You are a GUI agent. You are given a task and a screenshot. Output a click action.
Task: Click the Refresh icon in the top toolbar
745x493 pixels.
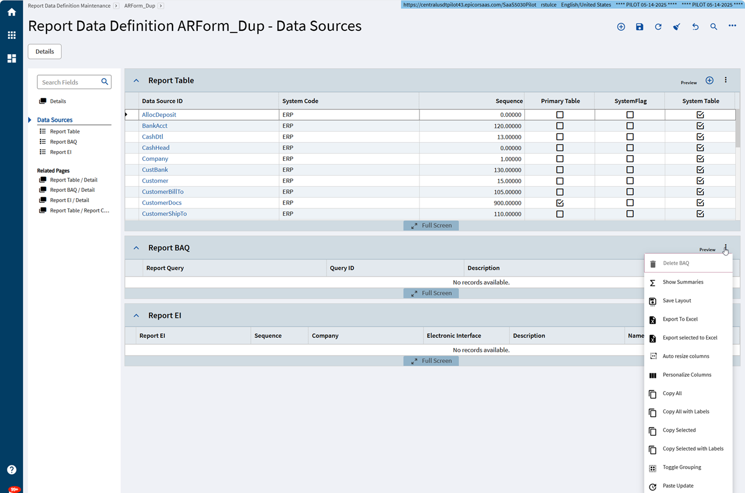658,27
